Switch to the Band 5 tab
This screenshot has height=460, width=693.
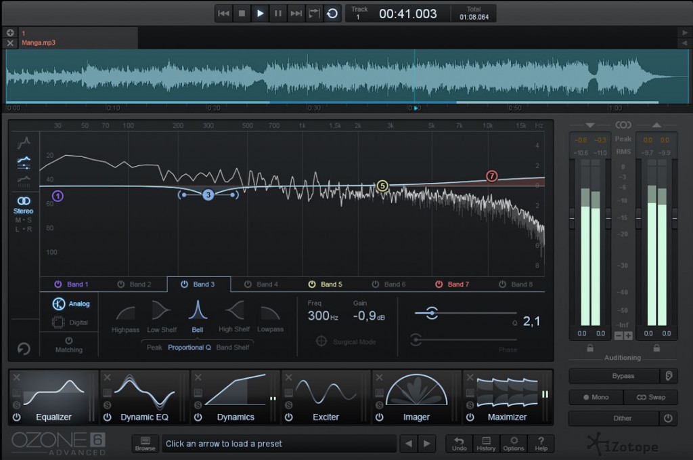[326, 285]
